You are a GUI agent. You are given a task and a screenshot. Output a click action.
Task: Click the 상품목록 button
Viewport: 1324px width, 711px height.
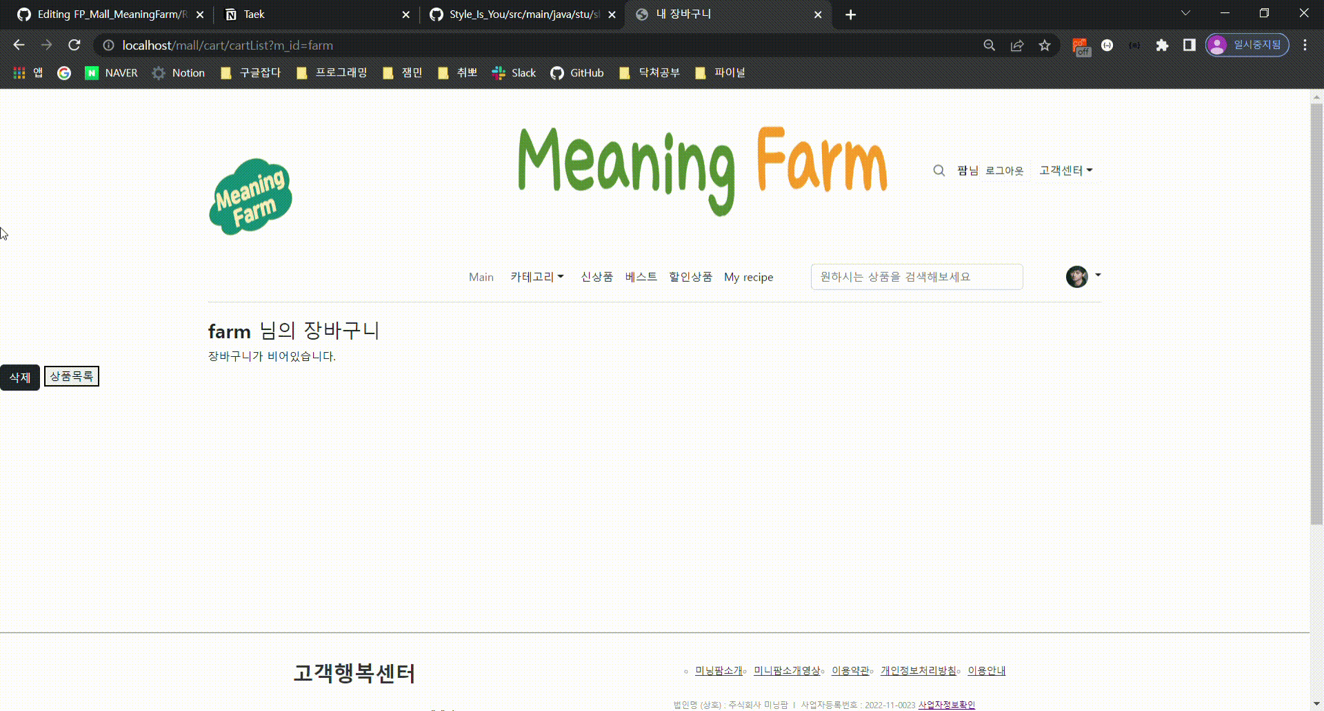click(x=71, y=376)
